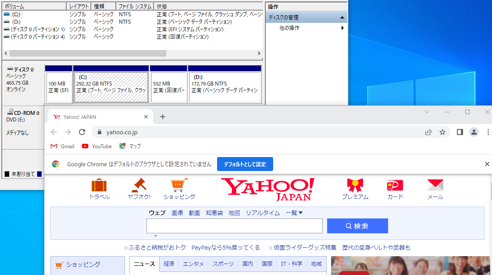492x275 pixels.
Task: Click デフォルトとして設定 button
Action: (x=245, y=164)
